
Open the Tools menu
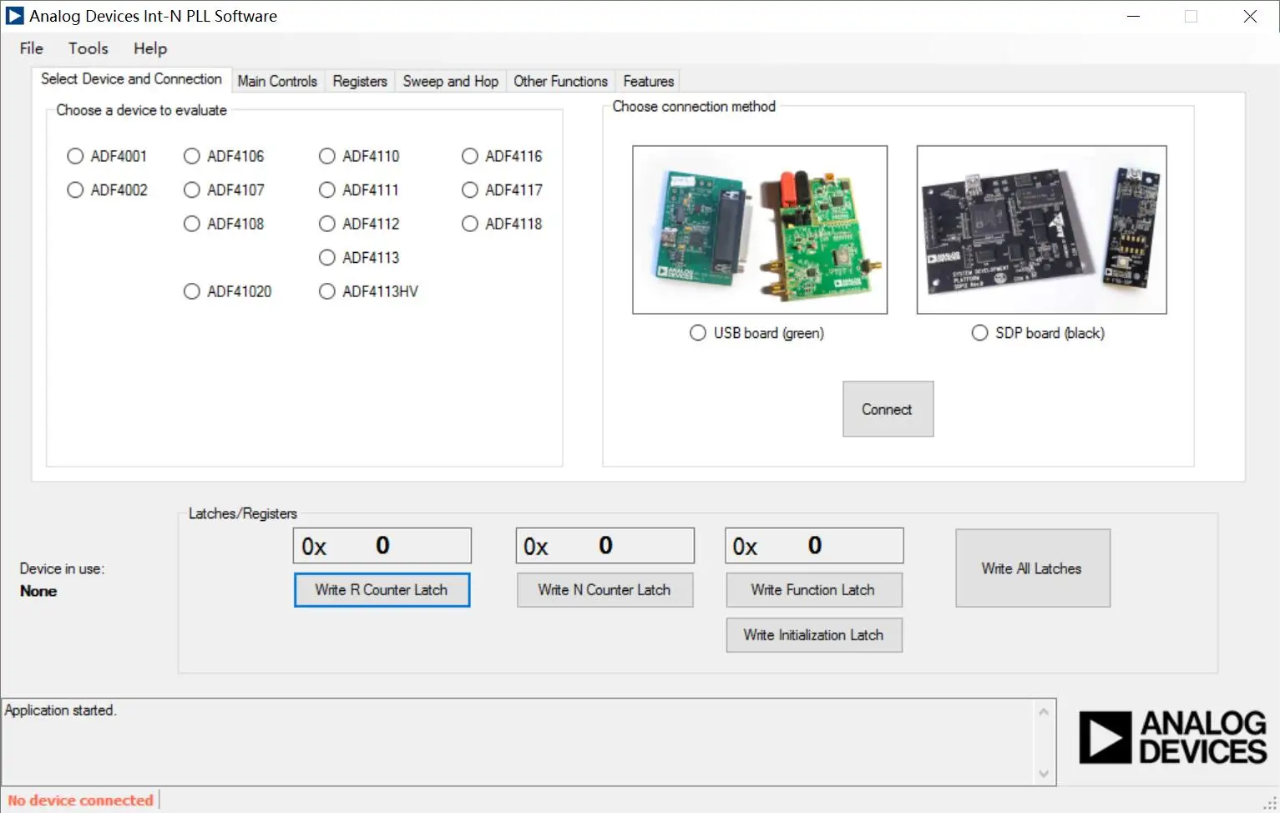(89, 48)
